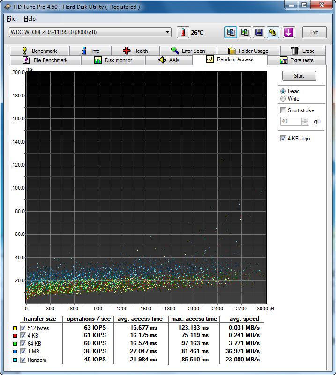Click the floppy disk save icon
This screenshot has width=336, height=375.
pos(259,32)
